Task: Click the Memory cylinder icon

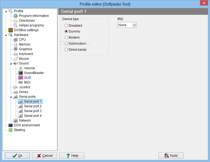Action: [x=16, y=44]
